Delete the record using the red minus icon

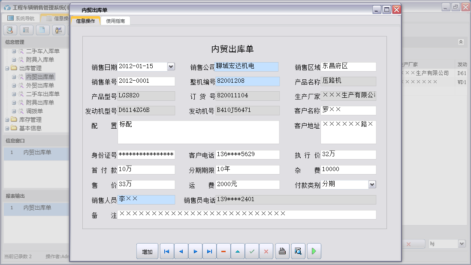[x=223, y=251]
